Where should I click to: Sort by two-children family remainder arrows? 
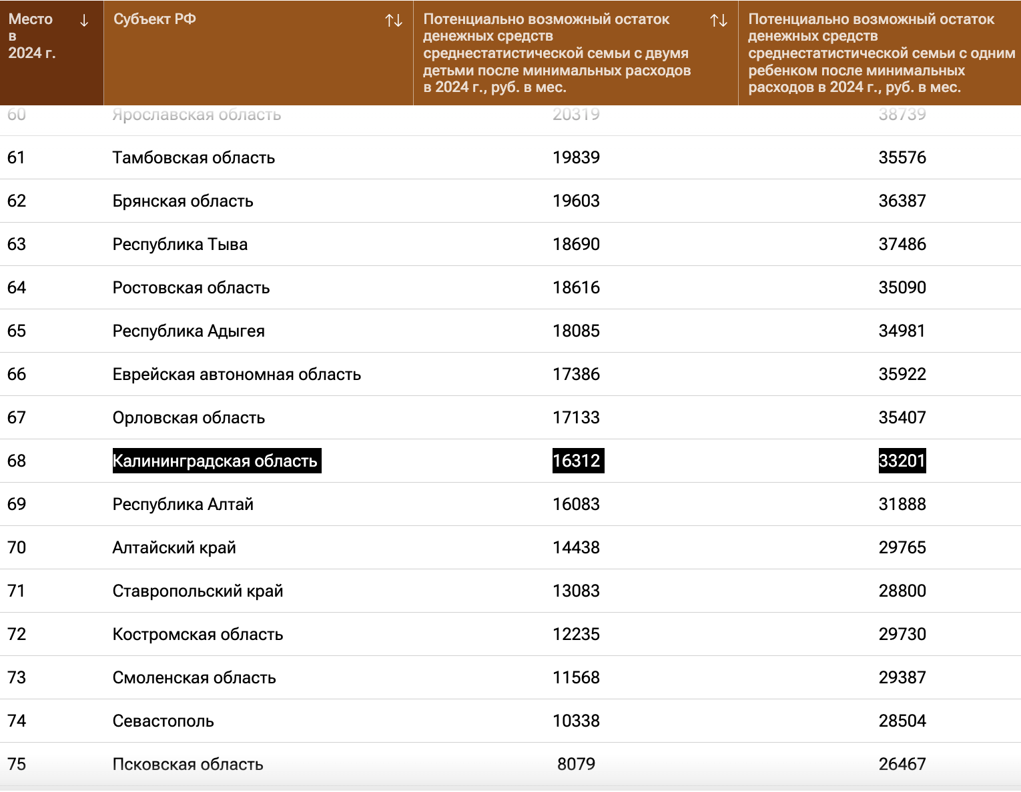click(x=719, y=21)
